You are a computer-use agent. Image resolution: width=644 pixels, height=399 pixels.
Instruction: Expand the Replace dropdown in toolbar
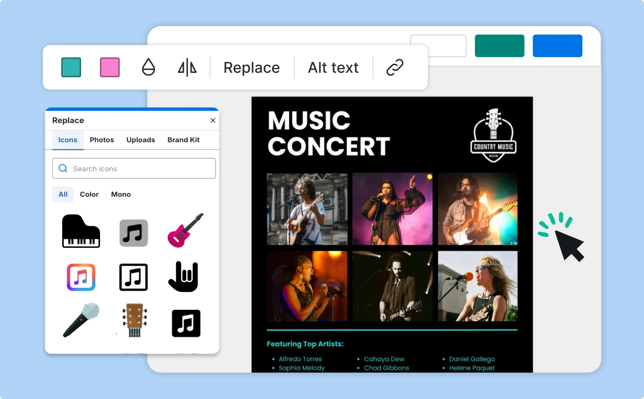tap(251, 67)
